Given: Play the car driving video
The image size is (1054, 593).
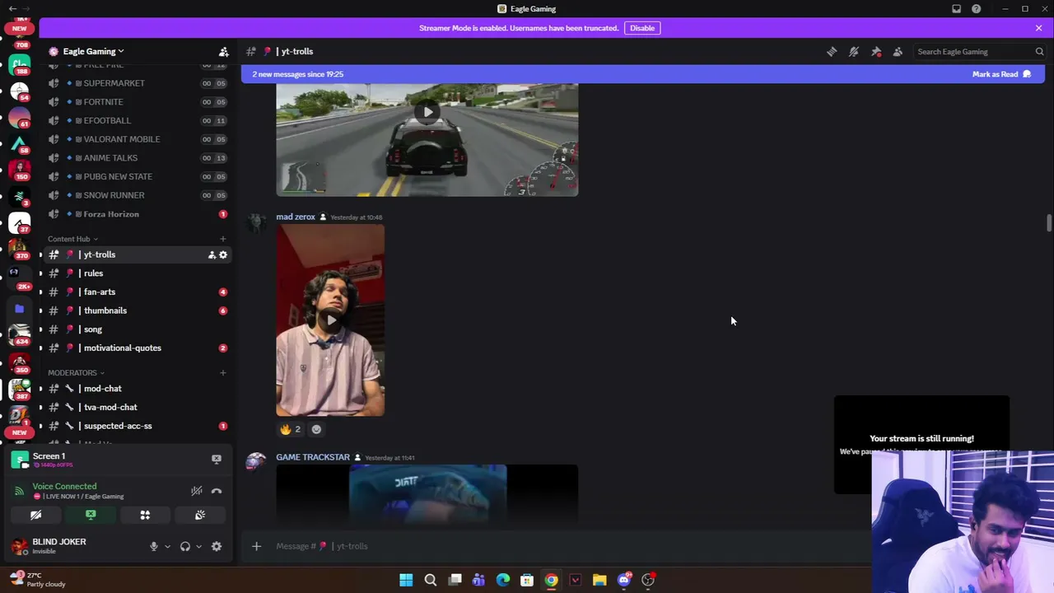Looking at the screenshot, I should 427,113.
